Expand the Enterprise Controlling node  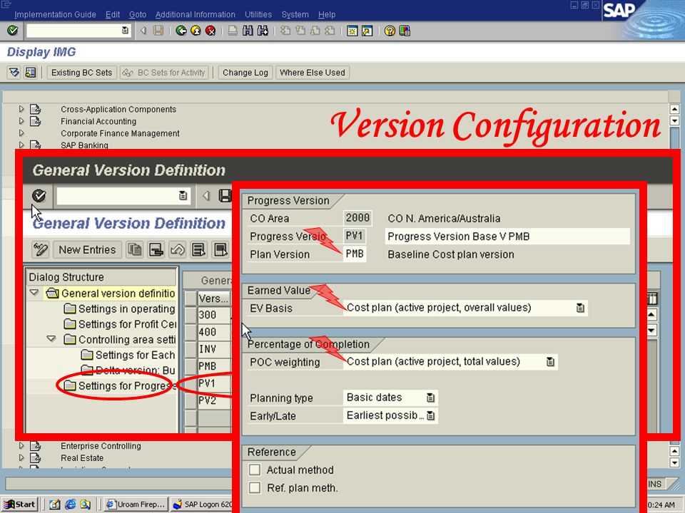tap(21, 446)
